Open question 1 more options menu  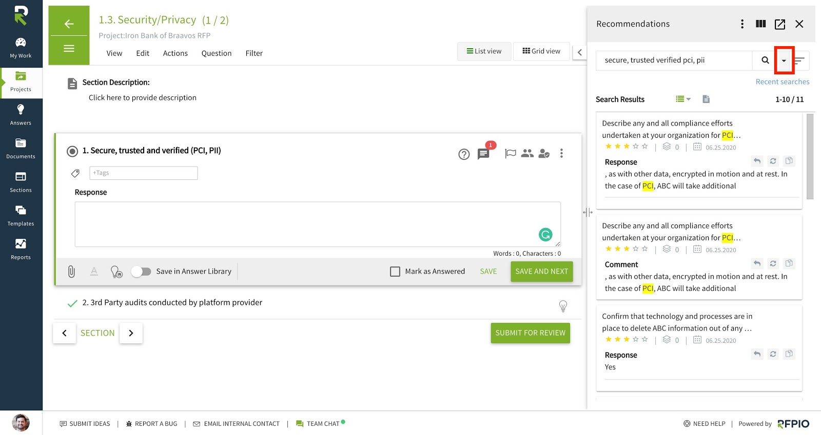tap(561, 153)
